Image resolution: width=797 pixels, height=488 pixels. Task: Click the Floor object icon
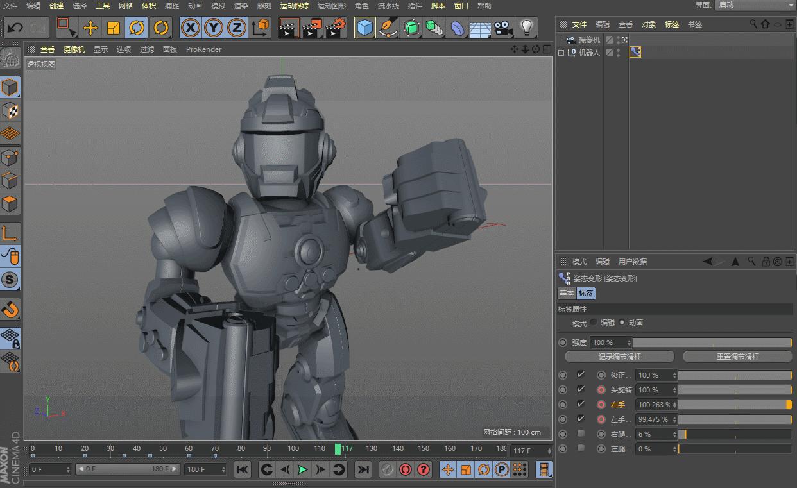click(x=480, y=28)
